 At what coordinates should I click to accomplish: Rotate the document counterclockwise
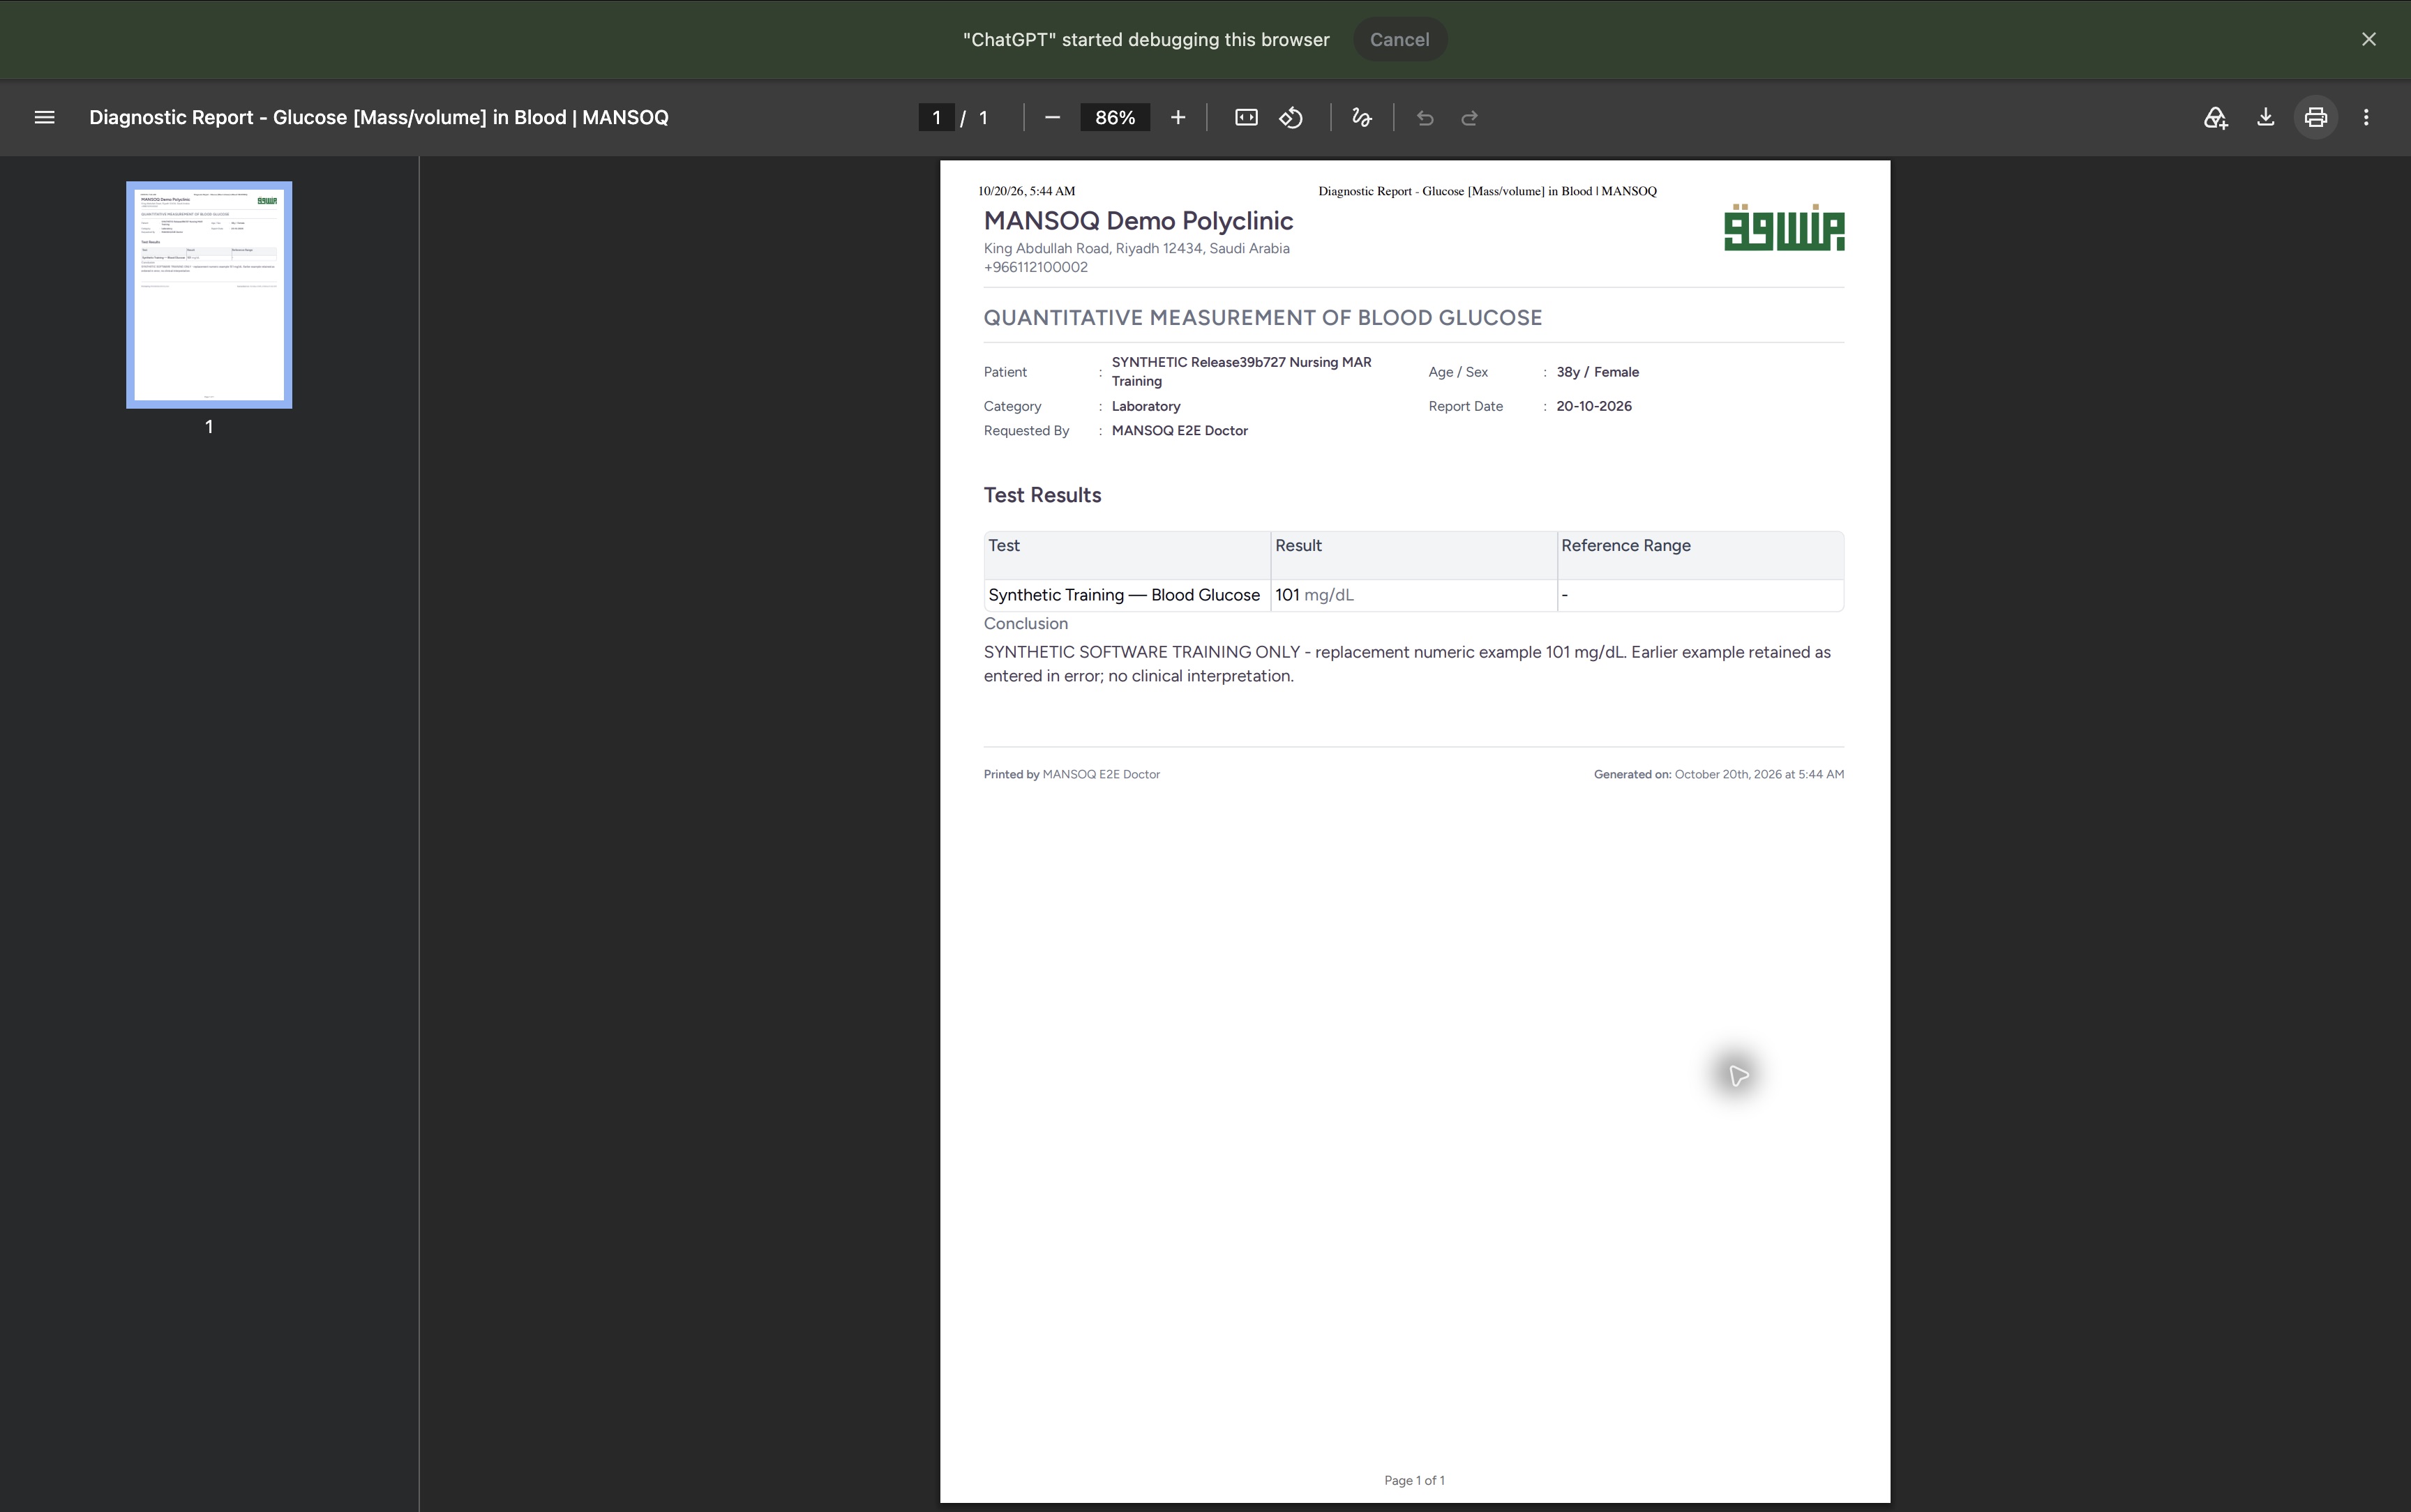point(1291,118)
